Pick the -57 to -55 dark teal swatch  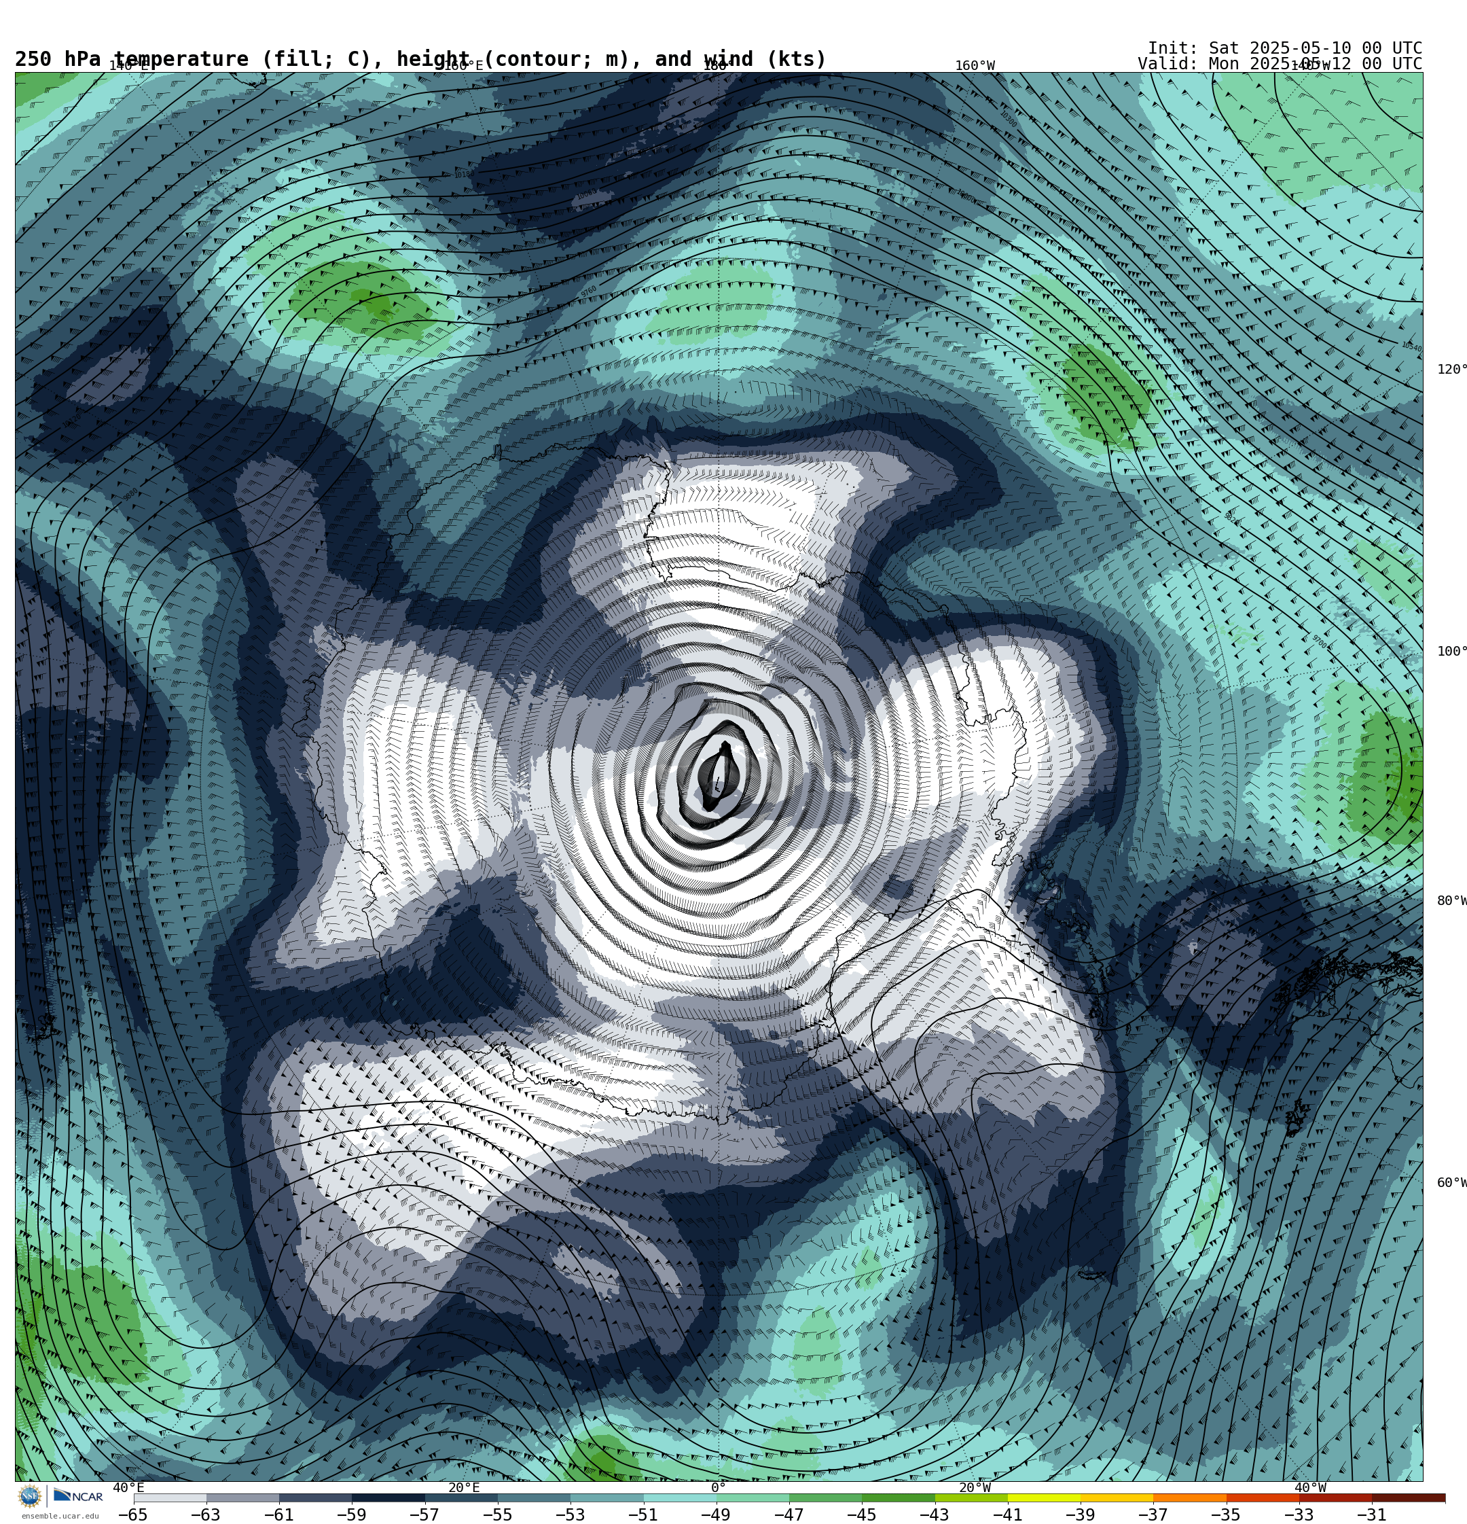click(x=461, y=1498)
